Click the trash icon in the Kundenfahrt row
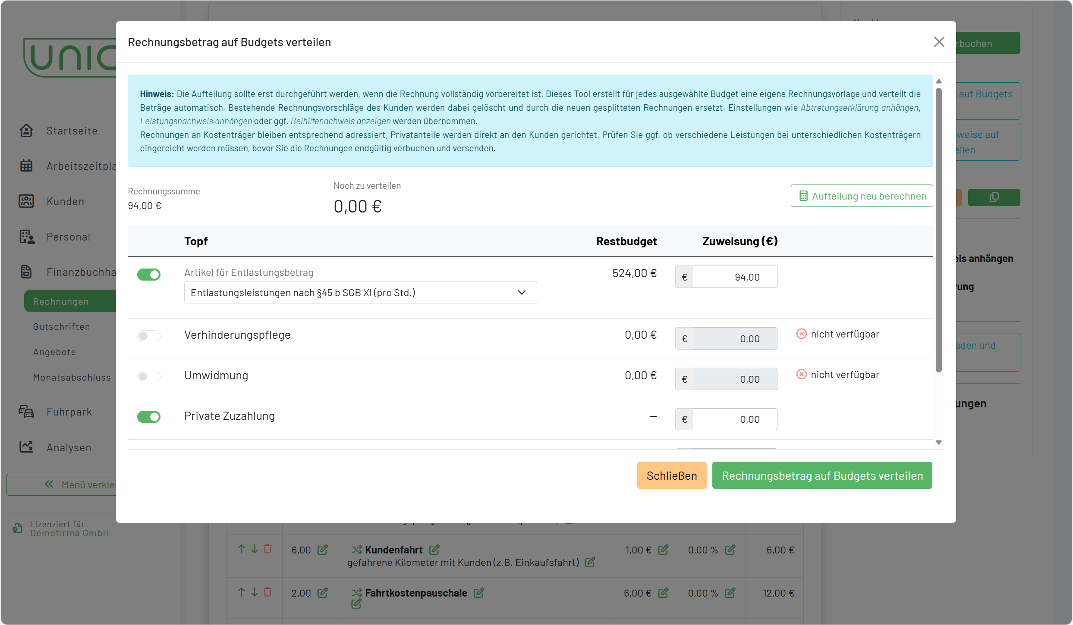 pos(267,549)
